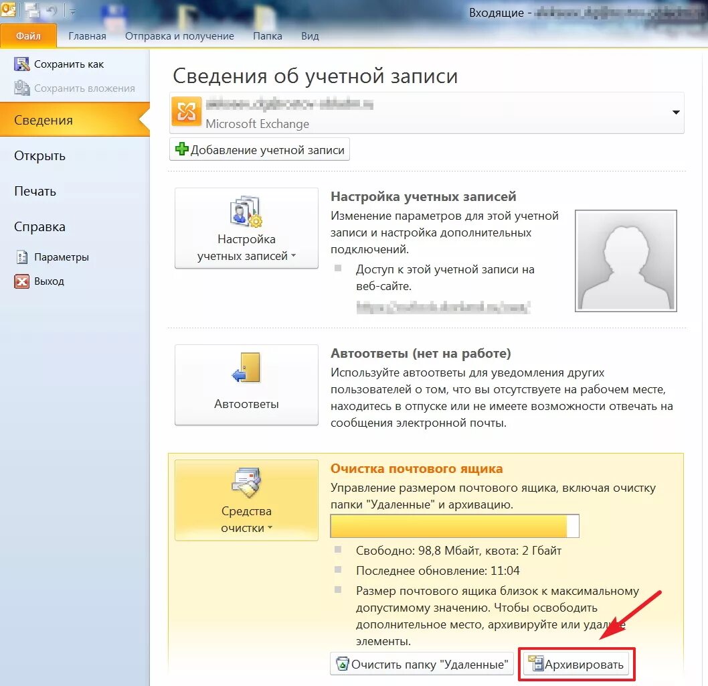The width and height of the screenshot is (708, 686).
Task: Click the text Свободно: 98,8 Мбайт, квота: 2 Гбайт
Action: pos(458,551)
